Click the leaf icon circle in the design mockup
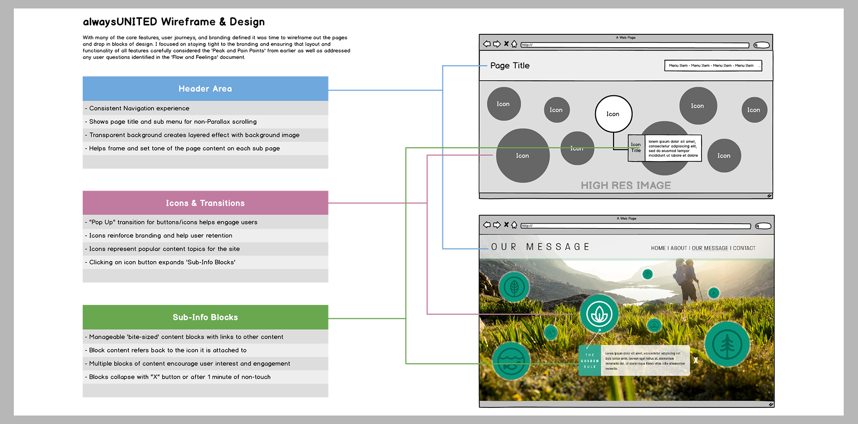858x424 pixels. (x=514, y=287)
